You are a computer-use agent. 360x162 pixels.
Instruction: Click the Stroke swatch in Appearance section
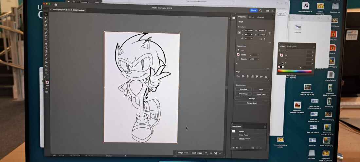(x=238, y=55)
